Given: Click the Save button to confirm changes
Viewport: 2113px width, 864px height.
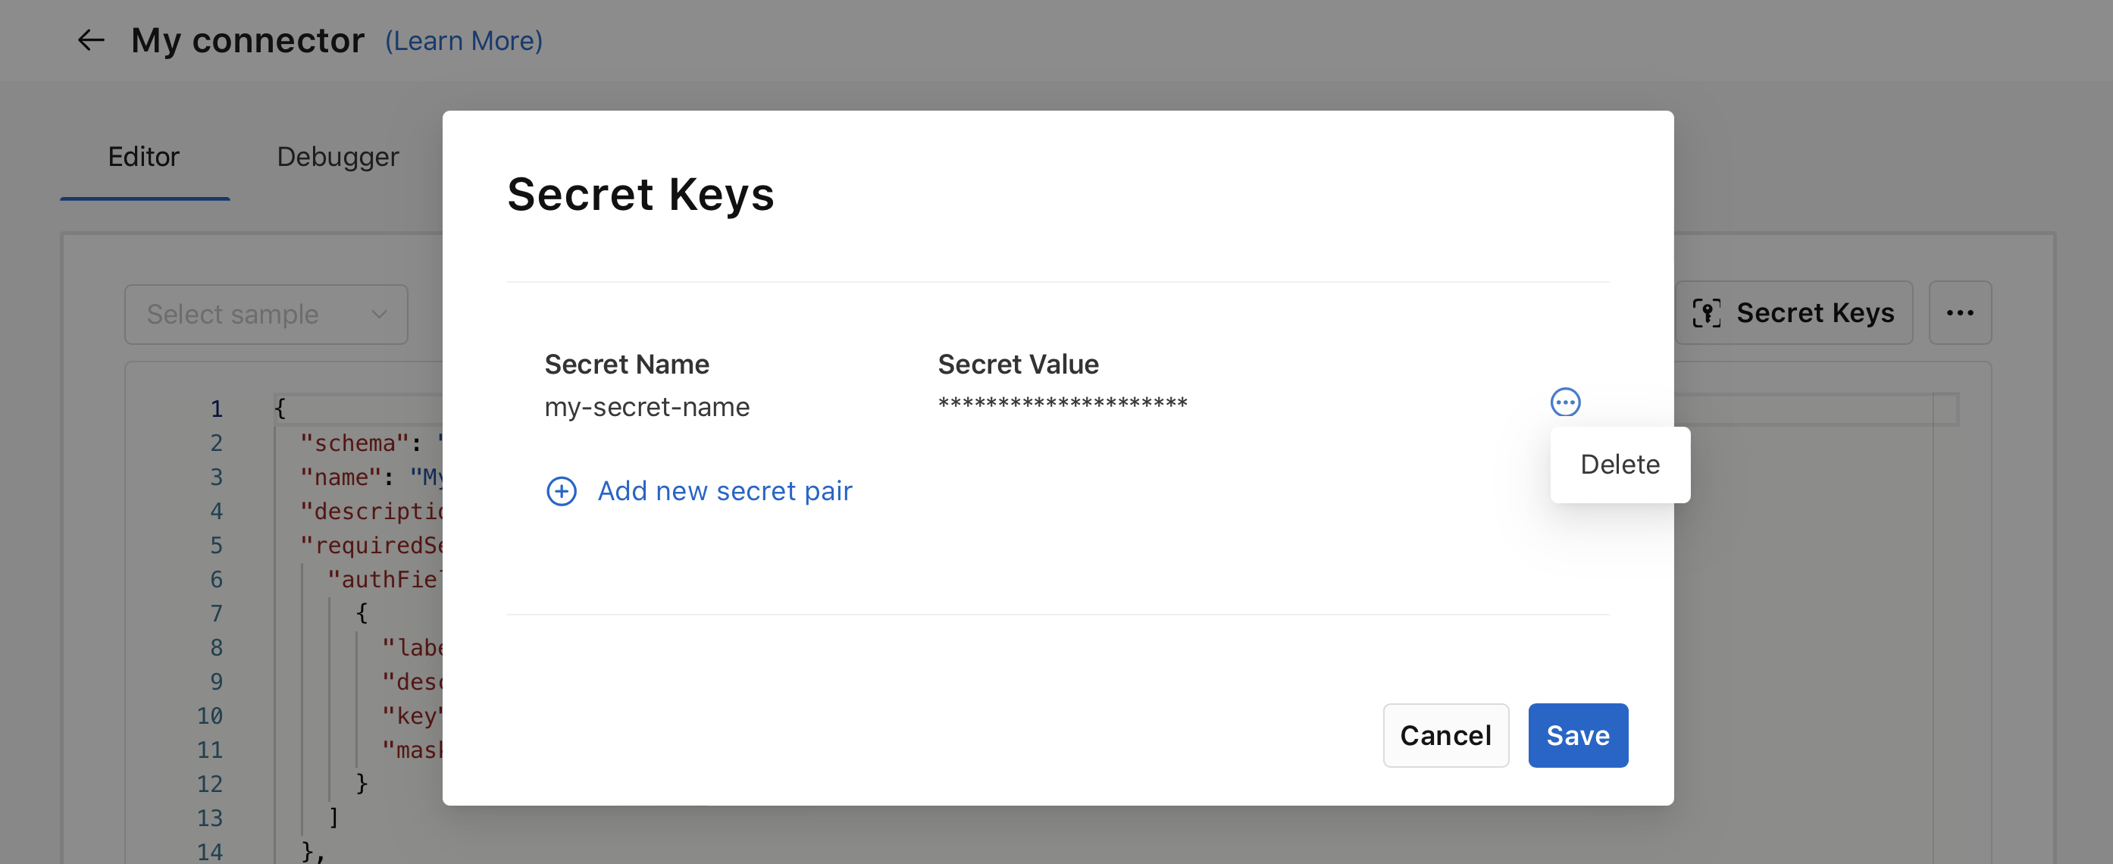Looking at the screenshot, I should (x=1578, y=734).
